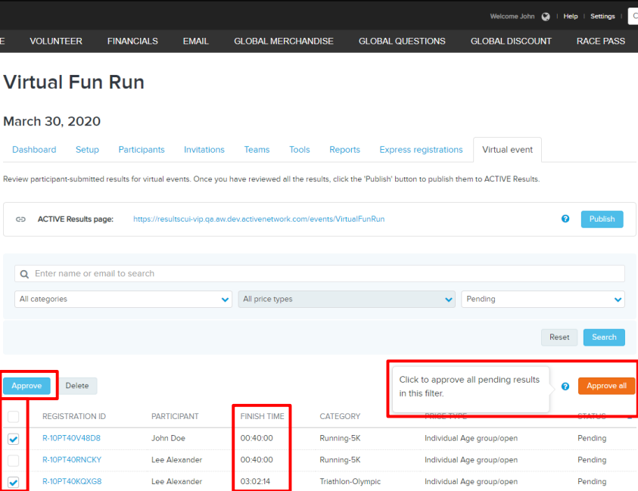638x491 pixels.
Task: Open the Pending status filter dropdown
Action: point(543,300)
